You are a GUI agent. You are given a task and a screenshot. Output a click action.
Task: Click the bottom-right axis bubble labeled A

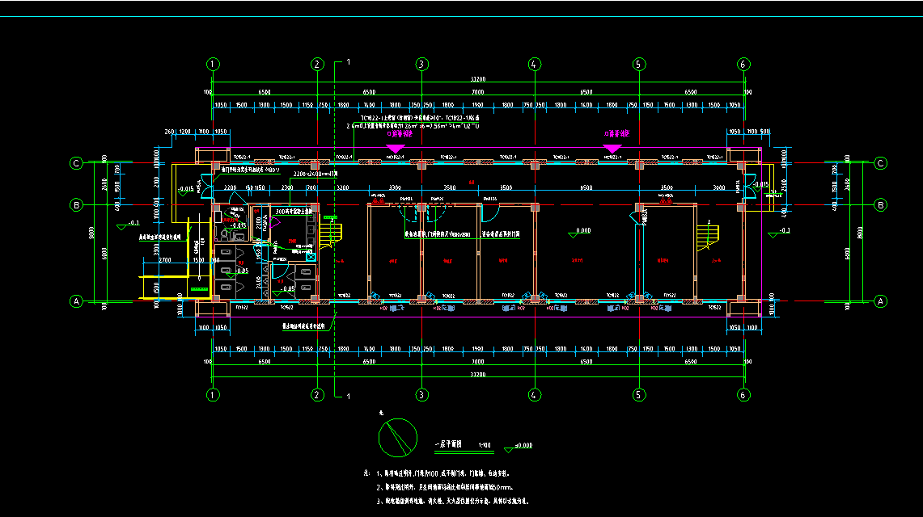[881, 301]
